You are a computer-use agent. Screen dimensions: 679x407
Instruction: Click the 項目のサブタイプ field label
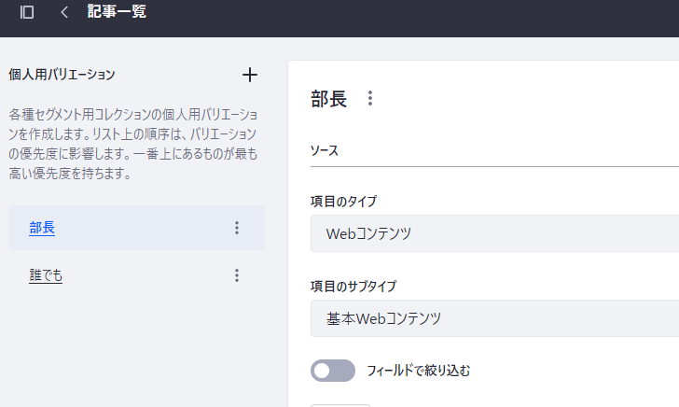(353, 286)
